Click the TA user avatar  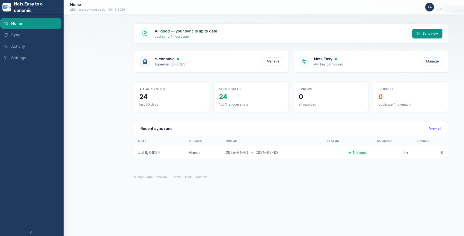[x=430, y=7]
